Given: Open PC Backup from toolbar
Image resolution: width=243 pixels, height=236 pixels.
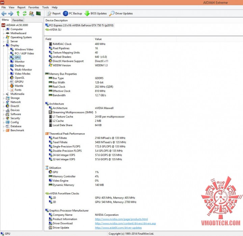Looking at the screenshot, I should tap(72, 14).
